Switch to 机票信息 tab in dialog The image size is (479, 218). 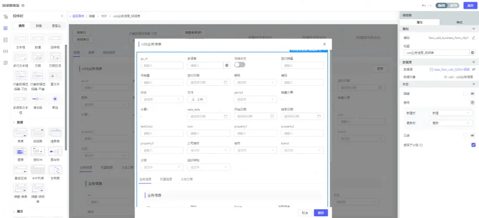(x=166, y=179)
